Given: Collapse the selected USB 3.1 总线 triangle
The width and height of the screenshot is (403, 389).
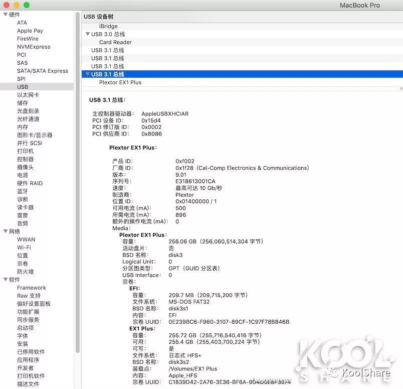Looking at the screenshot, I should click(x=88, y=74).
